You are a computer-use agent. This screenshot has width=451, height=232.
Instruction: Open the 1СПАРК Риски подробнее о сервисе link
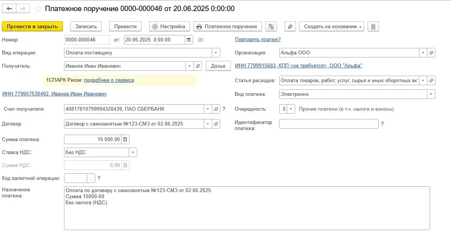[109, 80]
